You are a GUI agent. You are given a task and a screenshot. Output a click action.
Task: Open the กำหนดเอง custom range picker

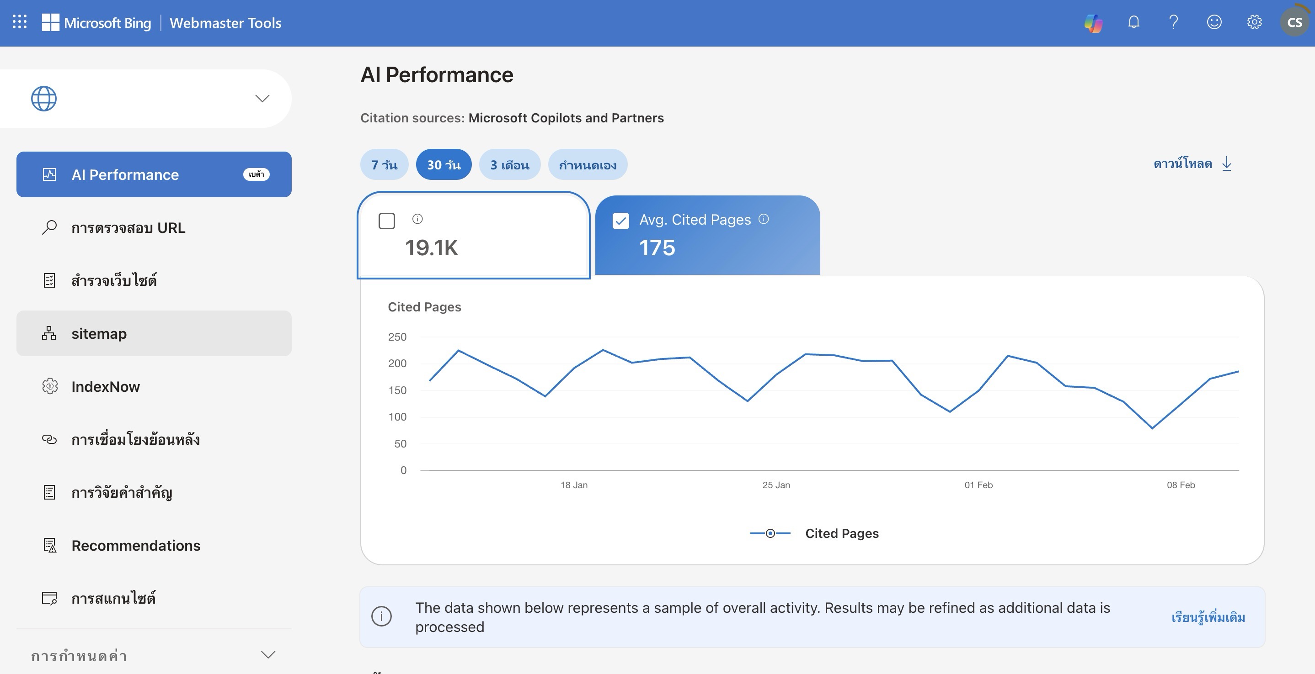[587, 165]
